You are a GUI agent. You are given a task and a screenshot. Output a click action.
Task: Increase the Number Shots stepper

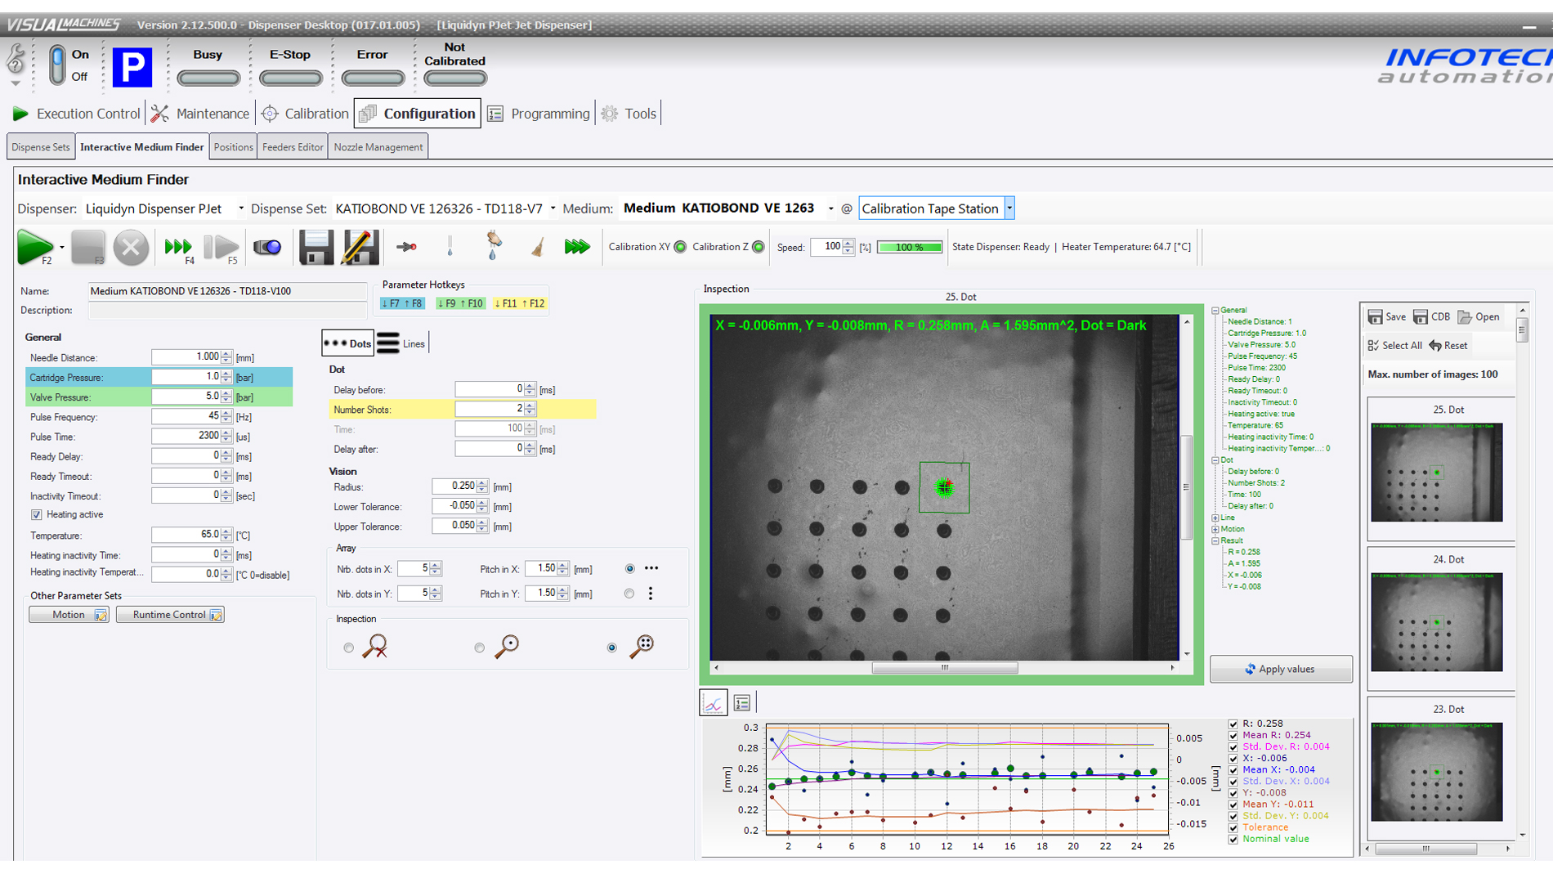[x=530, y=406]
